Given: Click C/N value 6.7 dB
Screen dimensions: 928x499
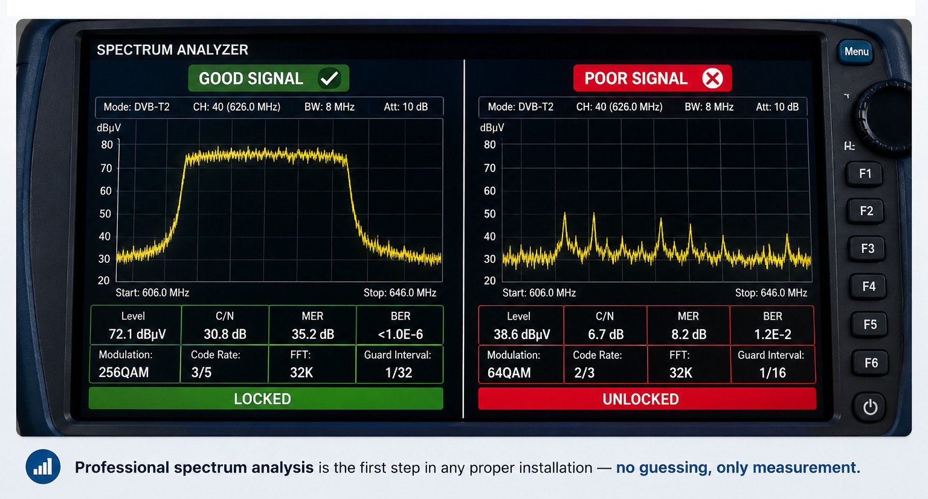Looking at the screenshot, I should tap(606, 335).
